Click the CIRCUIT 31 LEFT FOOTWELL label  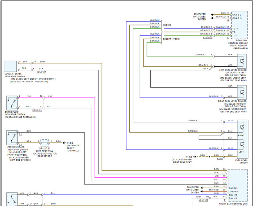(45, 149)
